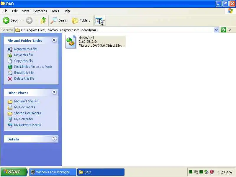Click Rename this file link
This screenshot has height=177, width=236.
click(25, 49)
